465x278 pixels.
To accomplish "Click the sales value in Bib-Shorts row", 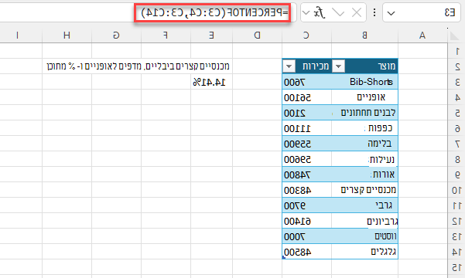I will (x=307, y=82).
